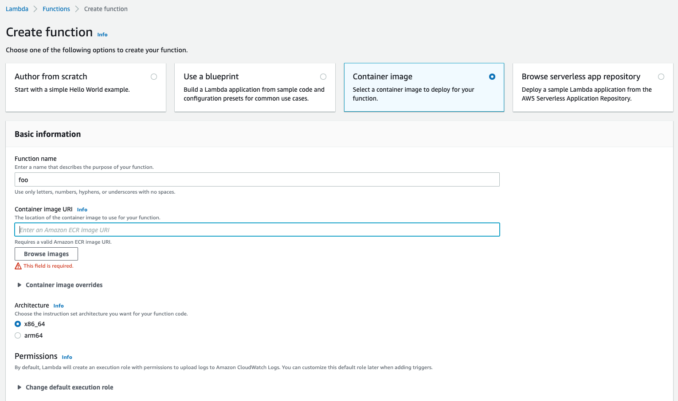Focus the Container image URI input field
Screen dimensions: 678x401
click(x=257, y=230)
